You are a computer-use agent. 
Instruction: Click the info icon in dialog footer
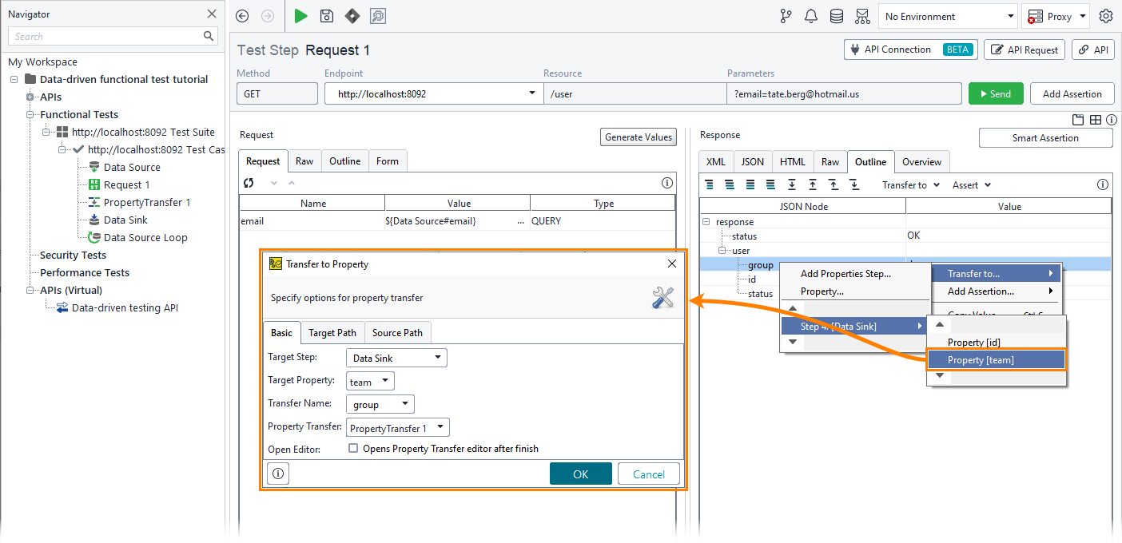pyautogui.click(x=277, y=474)
